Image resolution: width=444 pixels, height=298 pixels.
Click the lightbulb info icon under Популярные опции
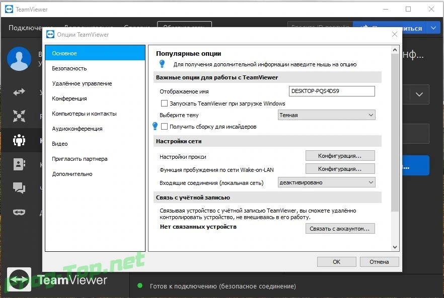(x=162, y=64)
